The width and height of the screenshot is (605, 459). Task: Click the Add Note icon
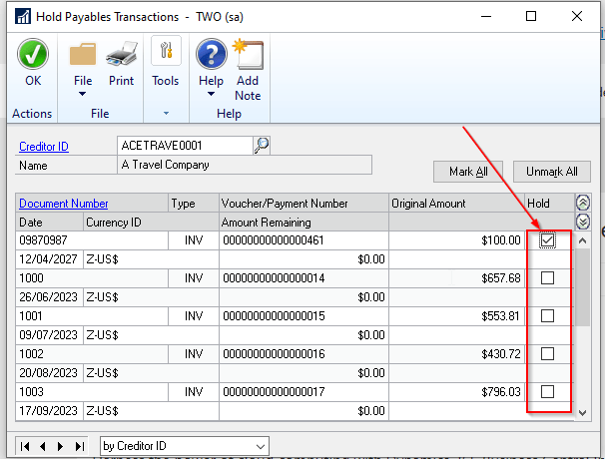pyautogui.click(x=247, y=55)
